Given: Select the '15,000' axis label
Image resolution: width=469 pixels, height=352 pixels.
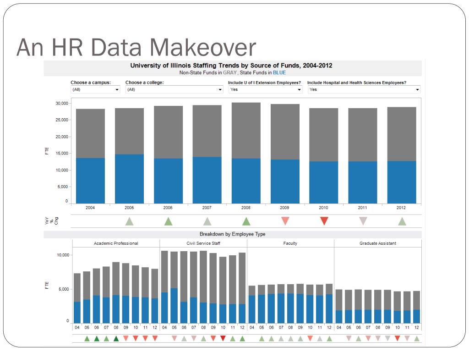Looking at the screenshot, I should click(x=62, y=153).
